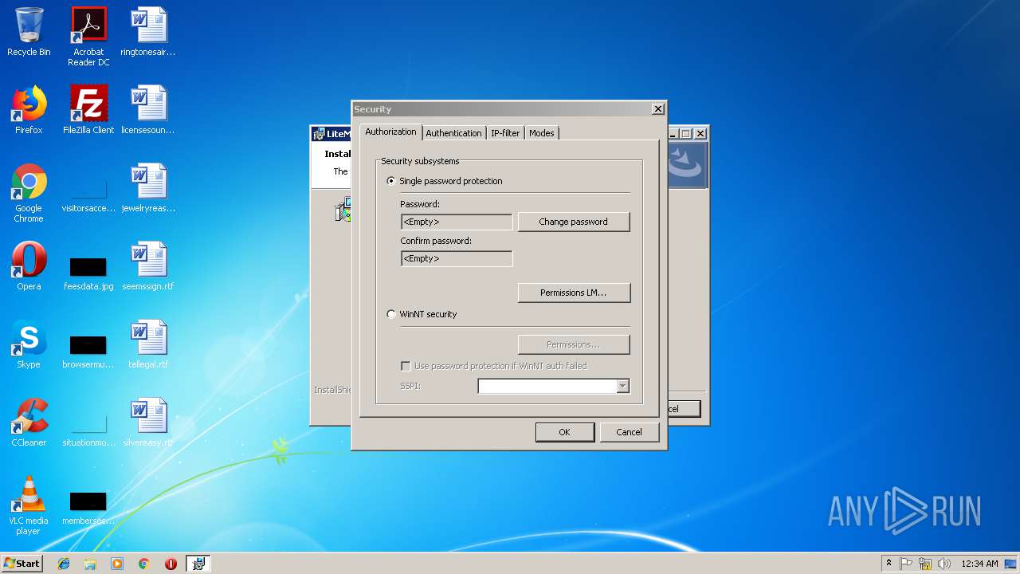Screen dimensions: 1020x574
Task: Close the LiteManager installer window
Action: pyautogui.click(x=700, y=134)
